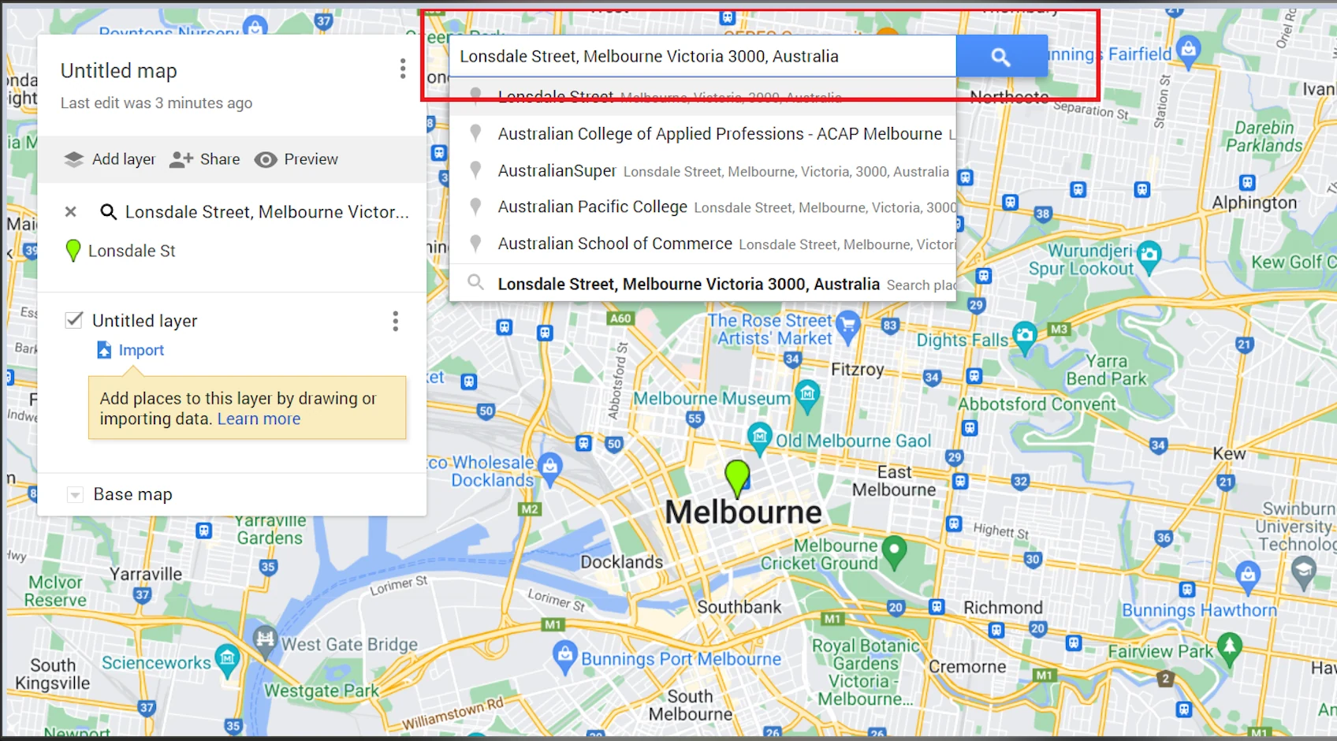Screen dimensions: 1337x741
Task: Click the Untitled map title
Action: click(x=119, y=71)
